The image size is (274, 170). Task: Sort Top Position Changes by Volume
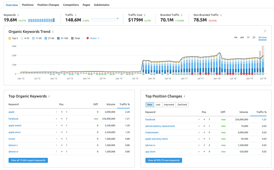coord(244,112)
